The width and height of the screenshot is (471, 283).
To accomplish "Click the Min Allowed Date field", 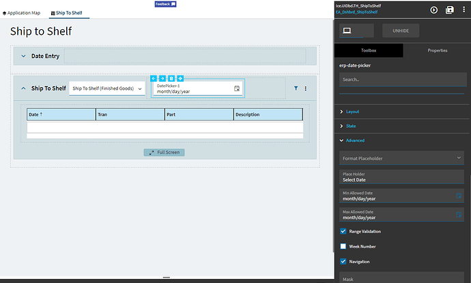I will coord(401,195).
